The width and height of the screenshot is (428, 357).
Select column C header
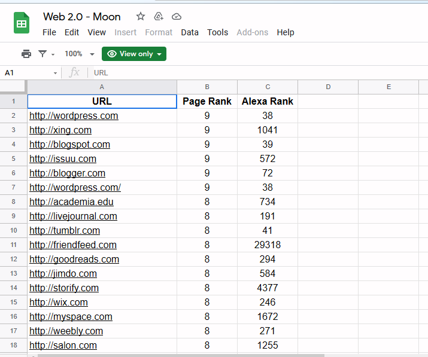pyautogui.click(x=268, y=87)
